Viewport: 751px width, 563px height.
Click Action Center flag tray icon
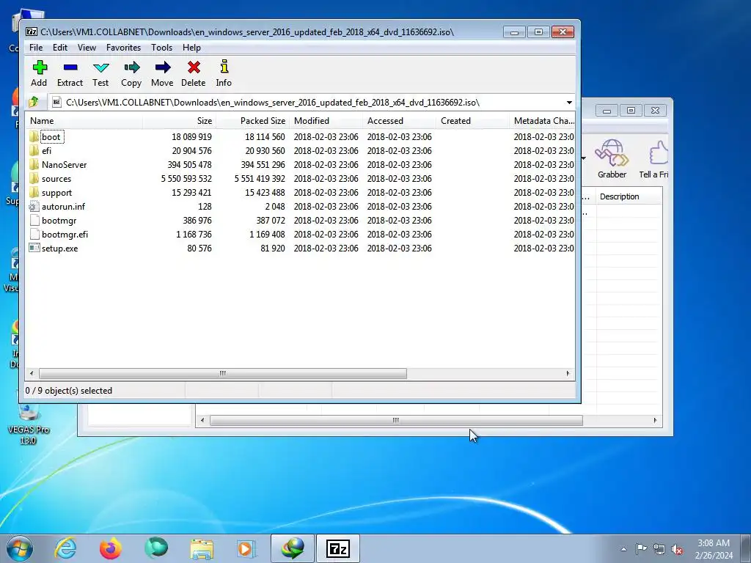coord(641,549)
